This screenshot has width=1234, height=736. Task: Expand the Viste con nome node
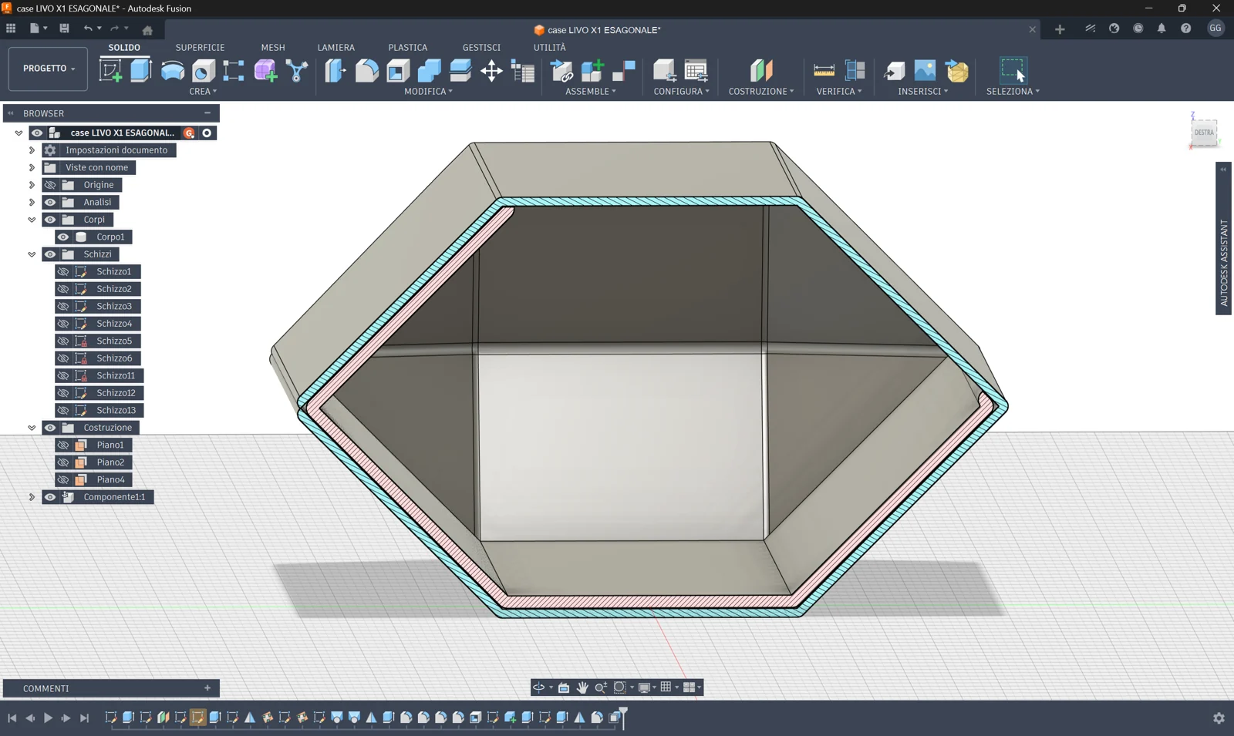coord(32,167)
